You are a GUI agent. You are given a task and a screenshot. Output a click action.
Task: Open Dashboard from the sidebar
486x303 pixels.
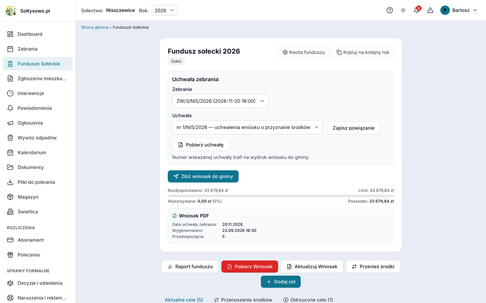click(38, 34)
